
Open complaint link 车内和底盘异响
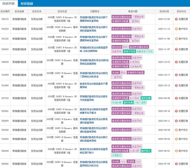pyautogui.click(x=94, y=98)
